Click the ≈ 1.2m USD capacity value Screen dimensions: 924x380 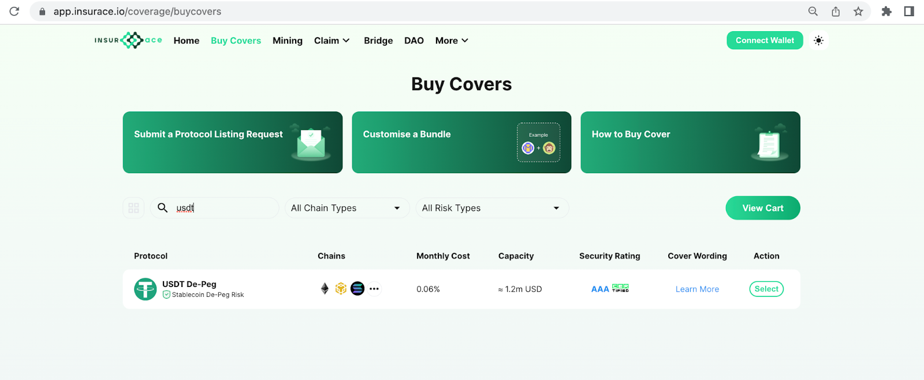coord(520,289)
